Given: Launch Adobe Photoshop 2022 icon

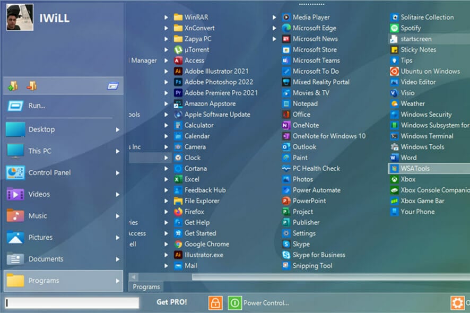Looking at the screenshot, I should (x=178, y=82).
